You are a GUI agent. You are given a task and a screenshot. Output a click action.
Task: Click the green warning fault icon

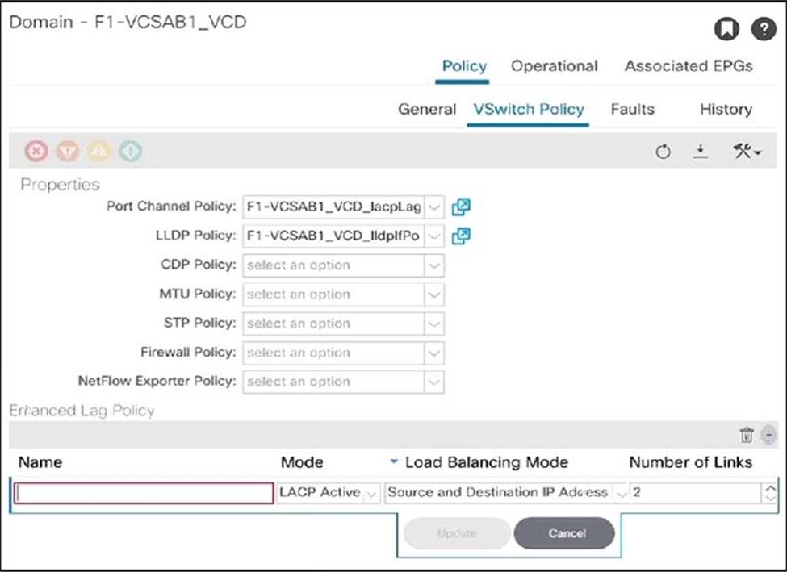coord(131,151)
